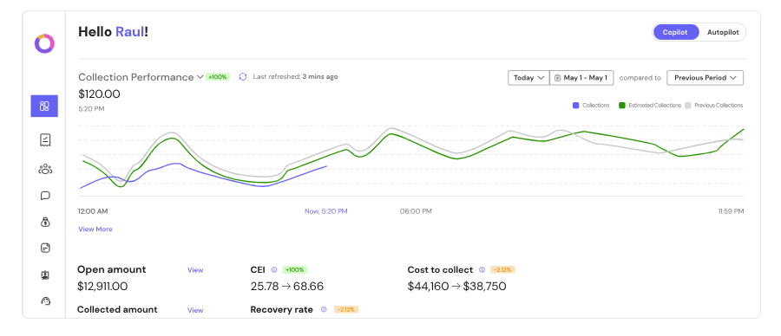This screenshot has height=336, width=781.
Task: Expand the Collection Performance dropdown chevron
Action: (x=200, y=77)
